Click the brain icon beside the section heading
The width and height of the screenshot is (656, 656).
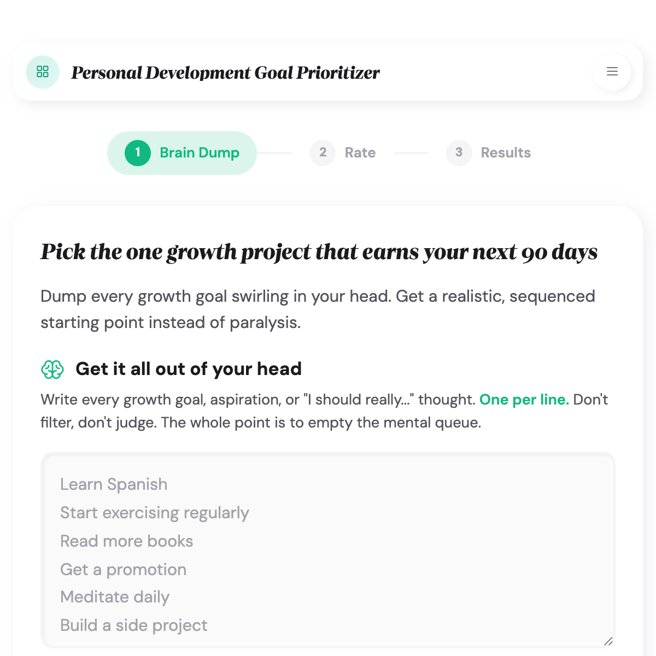(x=52, y=370)
